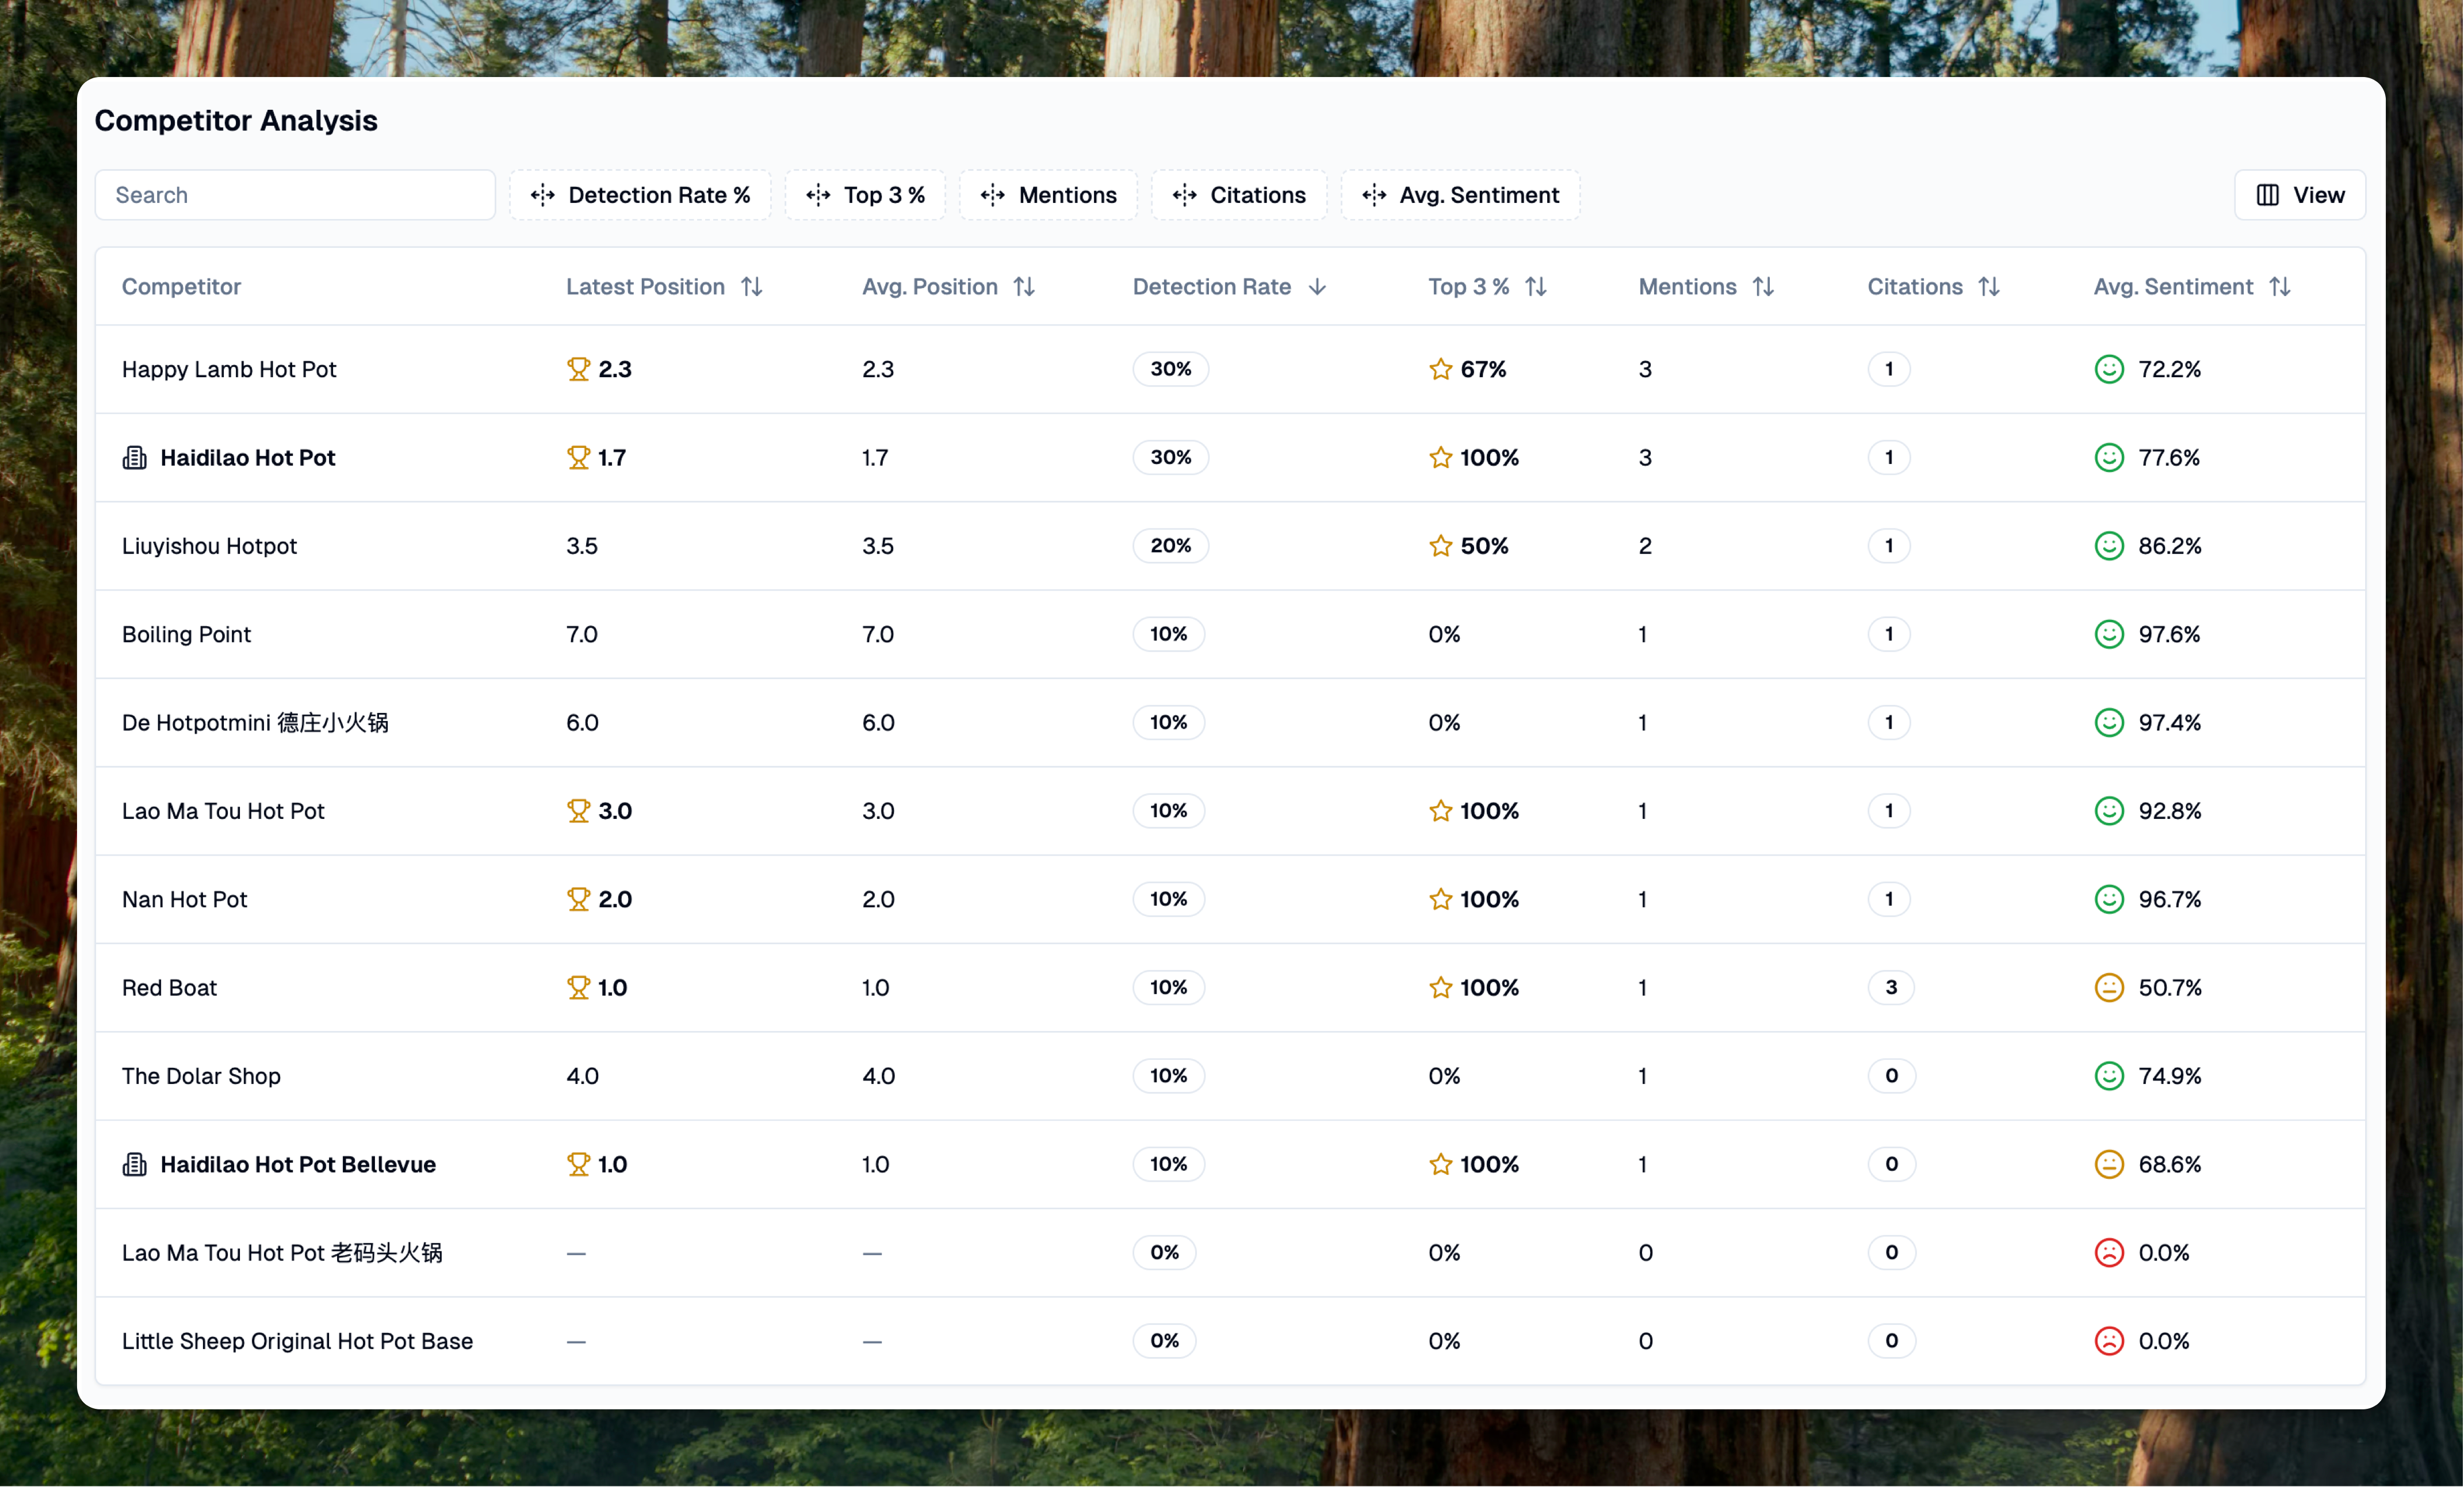Image resolution: width=2464 pixels, height=1487 pixels.
Task: Click green smiley next to 86.2% sentiment
Action: 2109,546
